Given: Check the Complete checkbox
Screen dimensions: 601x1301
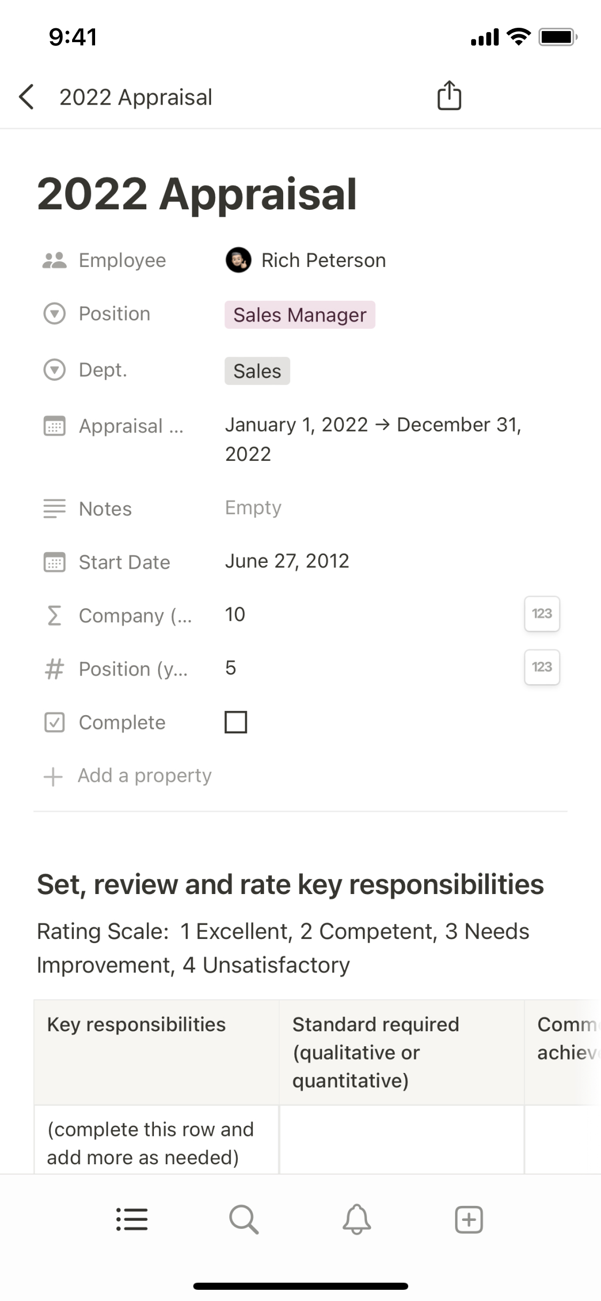Looking at the screenshot, I should (236, 722).
